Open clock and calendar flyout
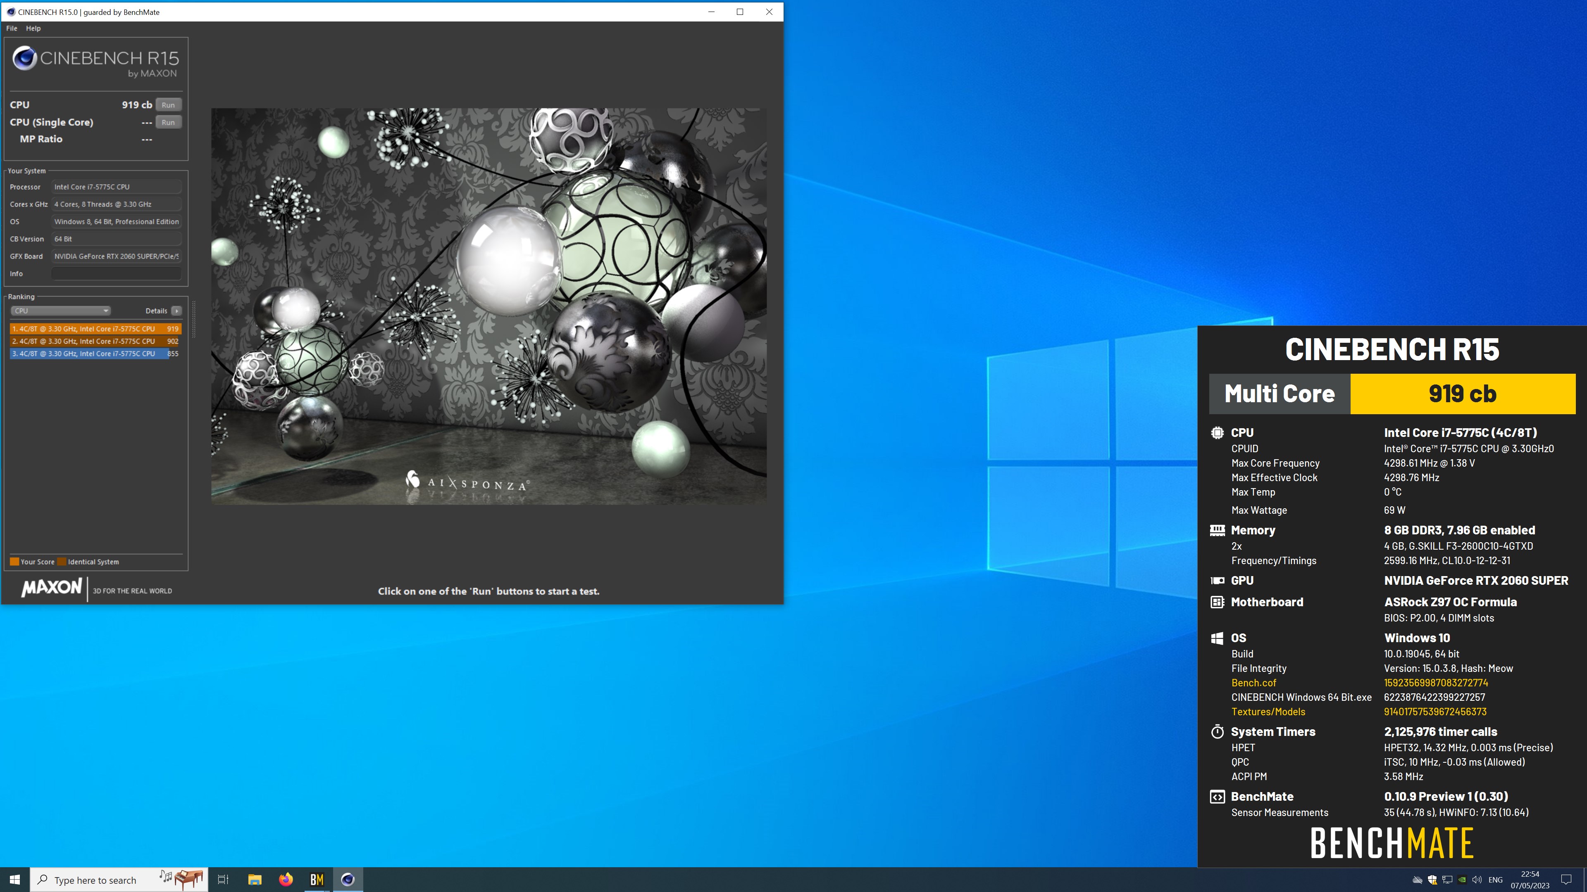 click(1530, 880)
